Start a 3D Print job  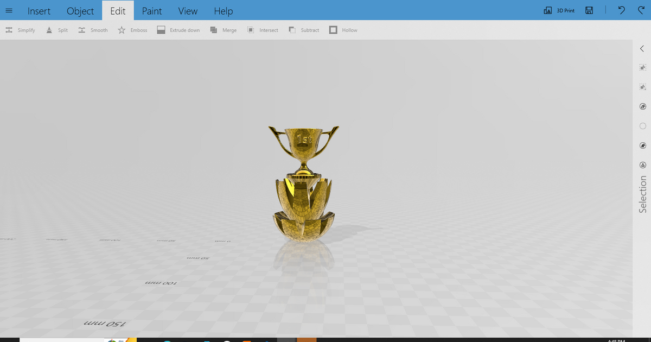click(558, 10)
